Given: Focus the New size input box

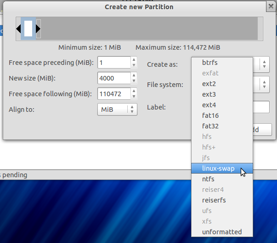Looking at the screenshot, I should 113,78.
